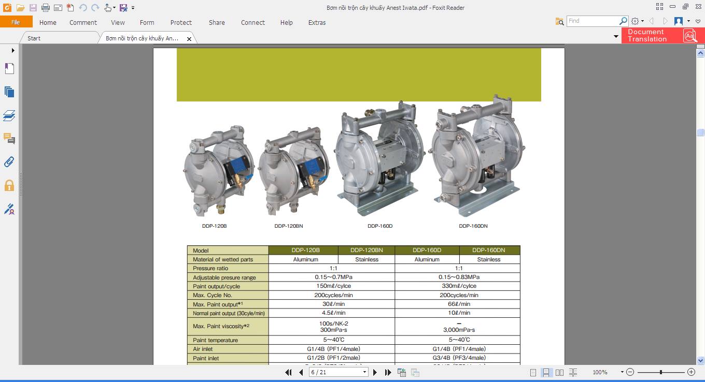This screenshot has height=382, width=705.
Task: Click the user account avatar icon
Action: click(x=678, y=21)
